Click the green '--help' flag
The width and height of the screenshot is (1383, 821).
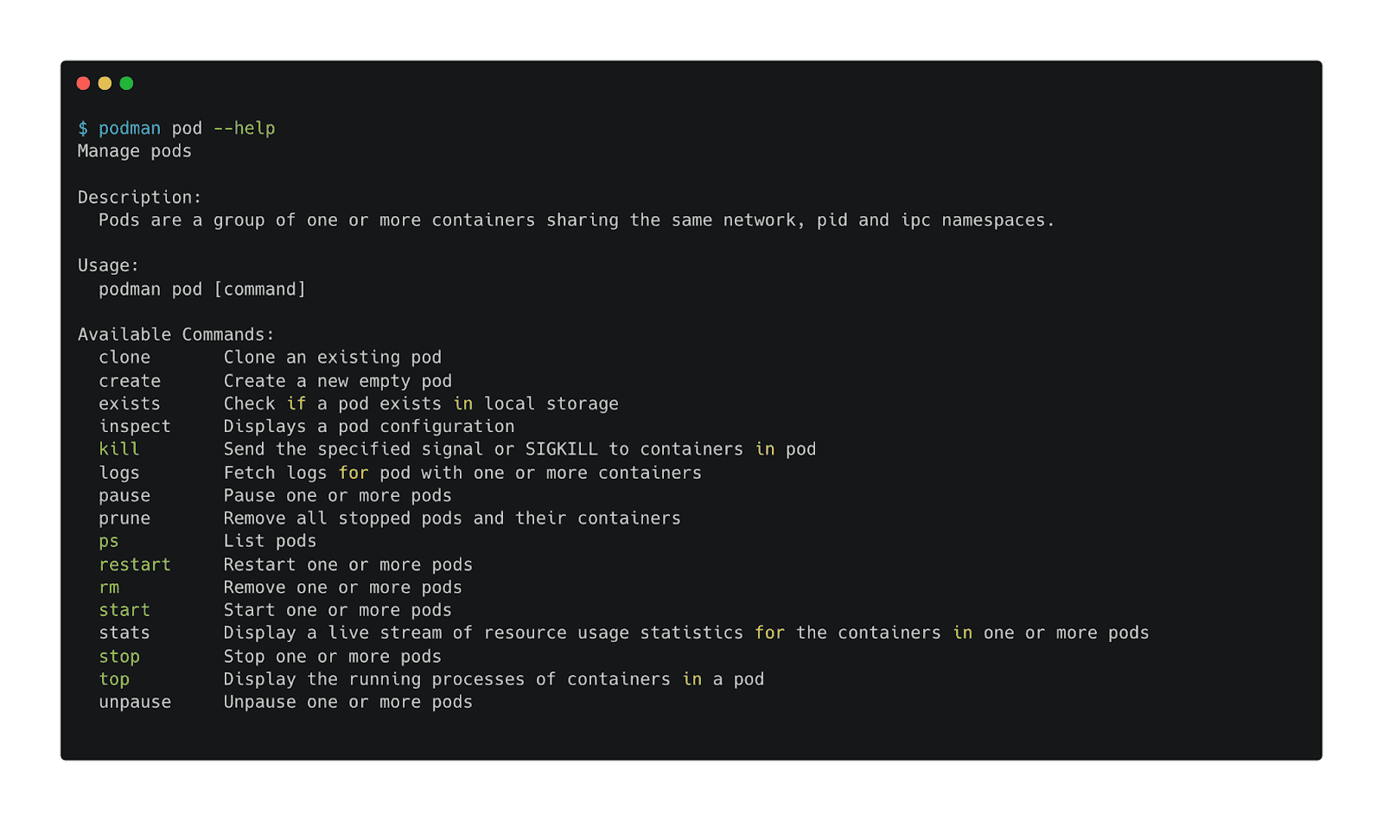245,128
